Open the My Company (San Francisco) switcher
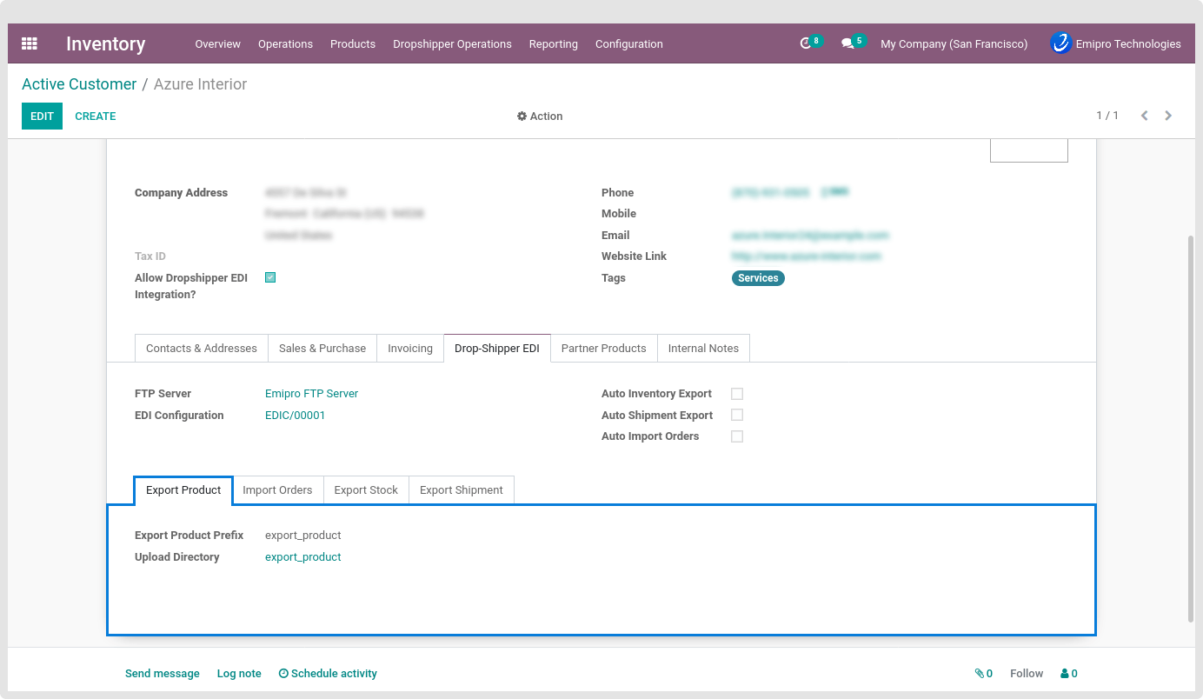This screenshot has width=1203, height=699. coord(954,44)
